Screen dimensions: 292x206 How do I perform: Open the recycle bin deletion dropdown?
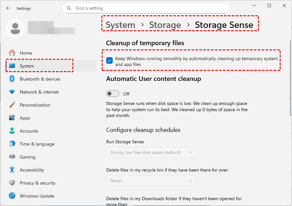pyautogui.click(x=151, y=181)
